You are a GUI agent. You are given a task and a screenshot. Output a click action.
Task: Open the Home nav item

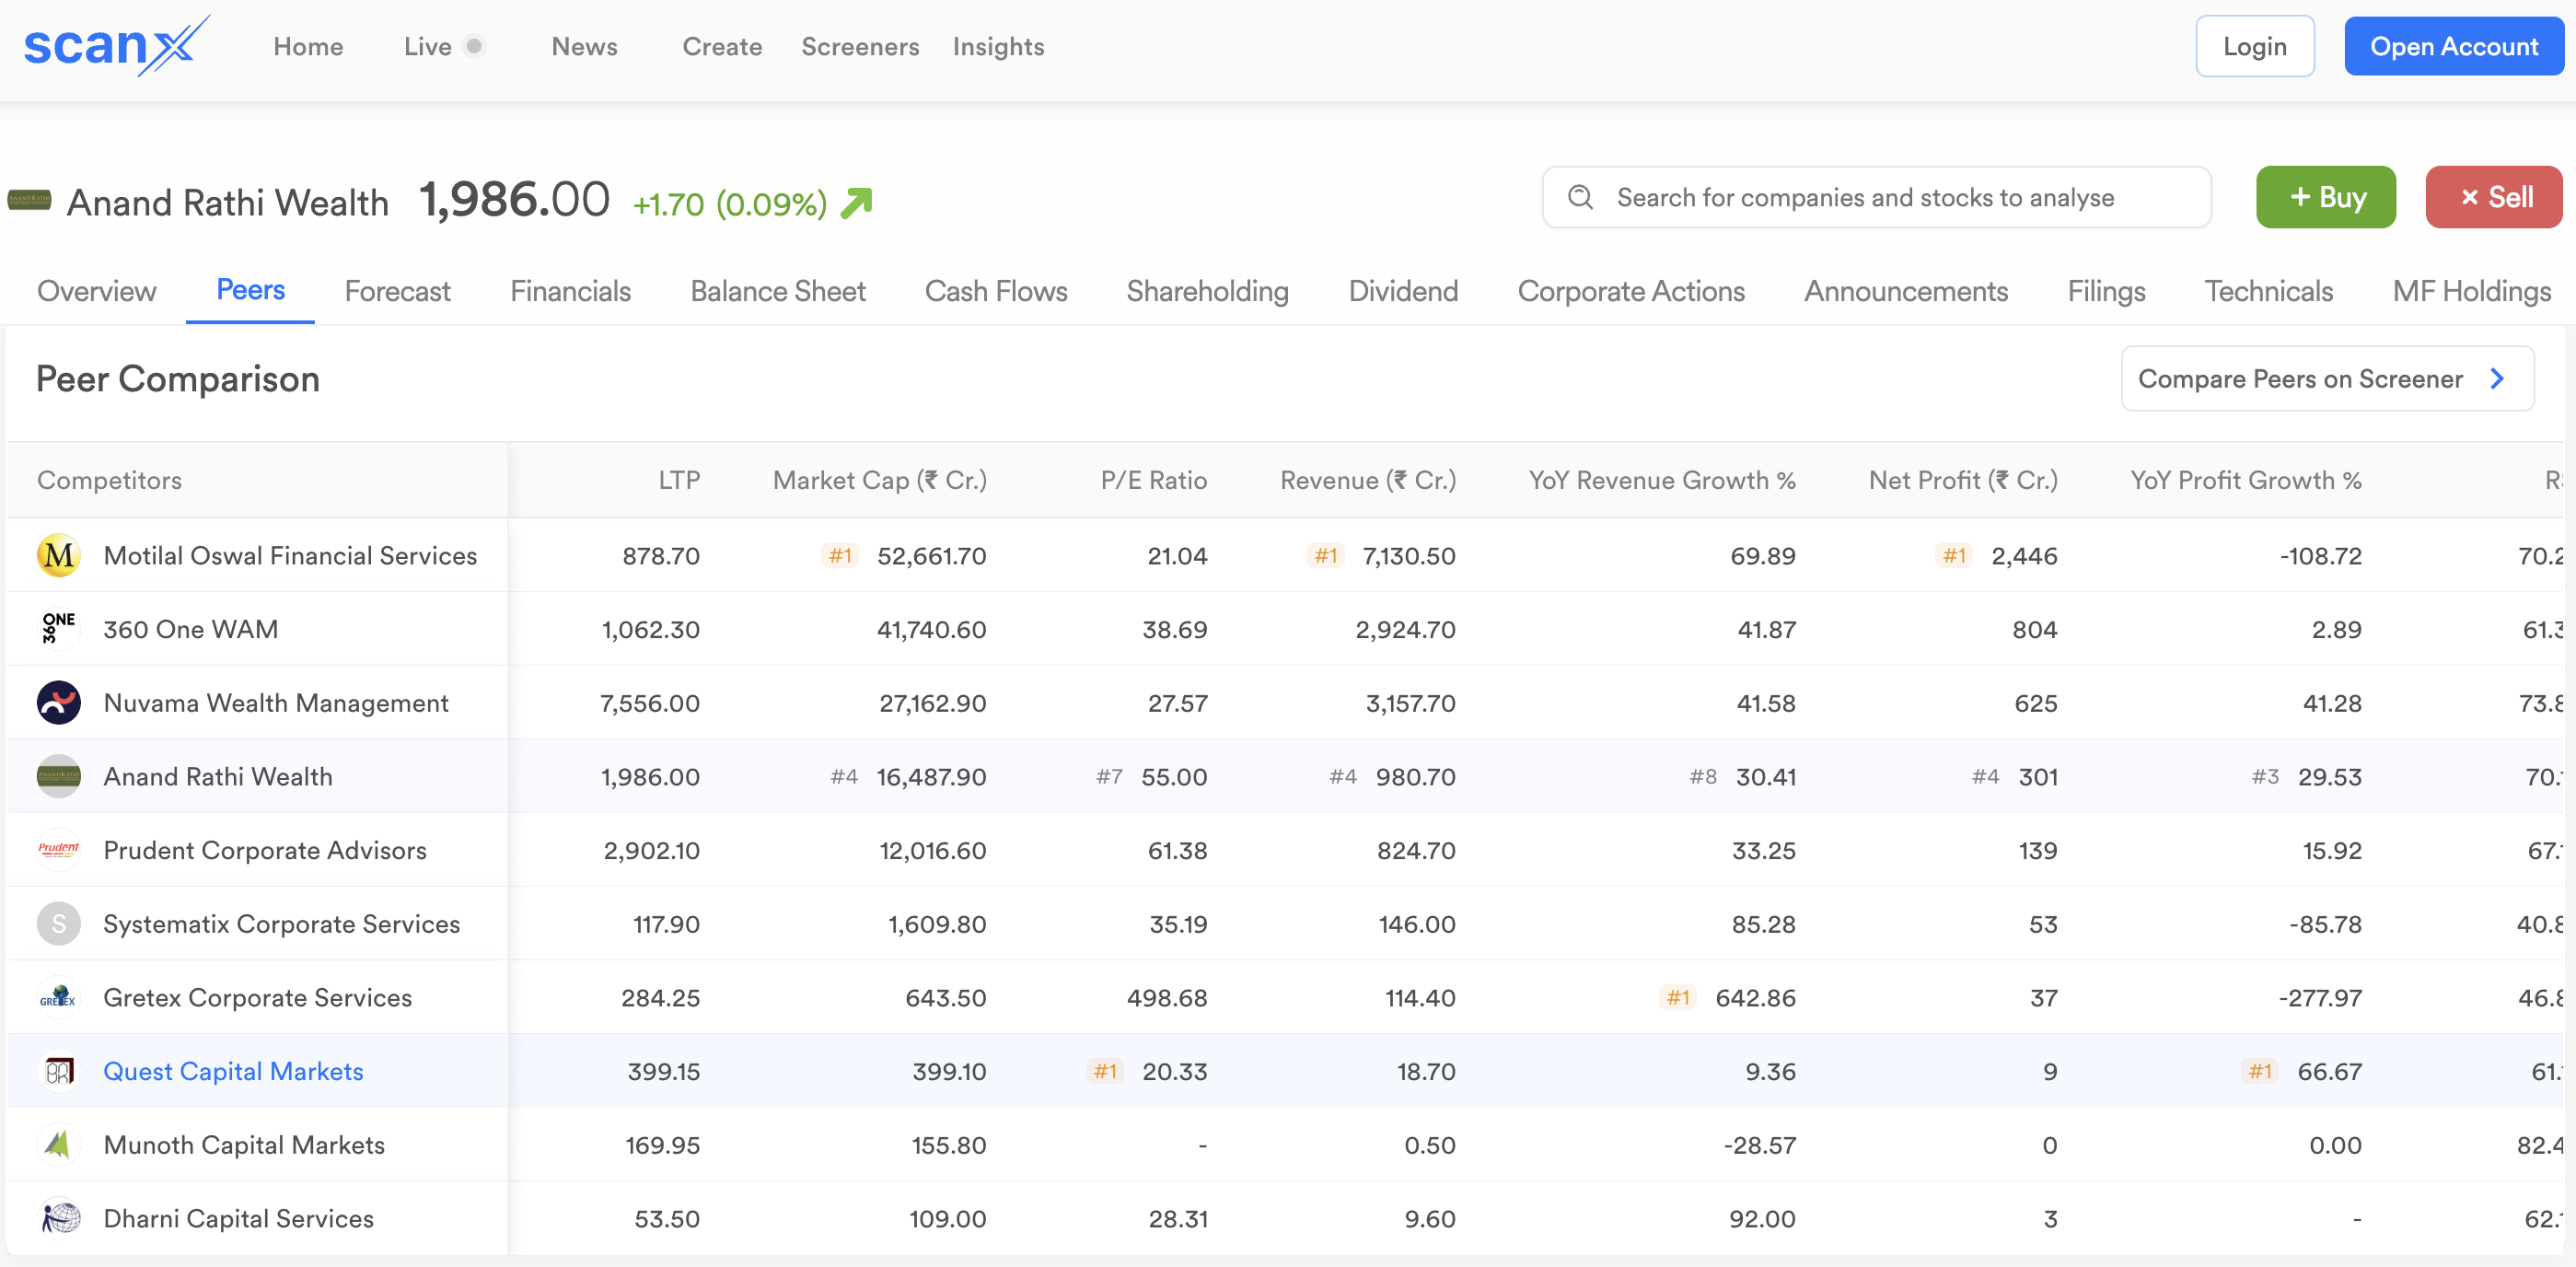tap(308, 47)
